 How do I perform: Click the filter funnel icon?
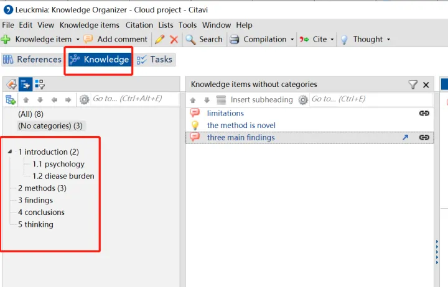click(x=413, y=84)
